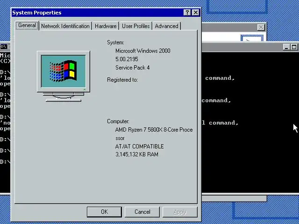Click the 'Registered to:' label
This screenshot has width=299, height=224.
(122, 80)
